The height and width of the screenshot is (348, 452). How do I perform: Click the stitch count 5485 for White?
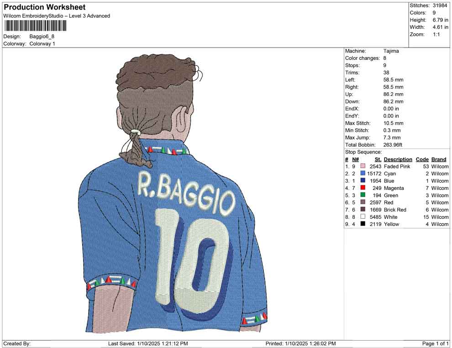376,217
